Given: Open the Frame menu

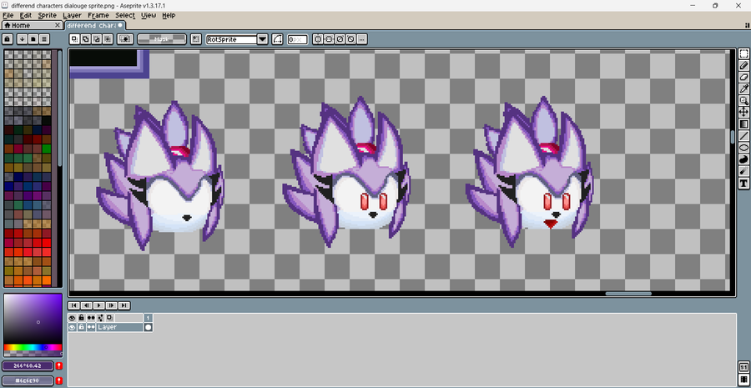Looking at the screenshot, I should 98,15.
